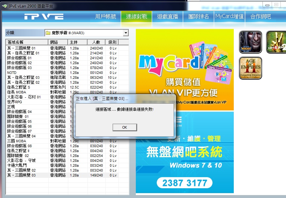The height and width of the screenshot is (198, 286).
Task: Select room 真・三國無雙 01
Action: coord(62,48)
